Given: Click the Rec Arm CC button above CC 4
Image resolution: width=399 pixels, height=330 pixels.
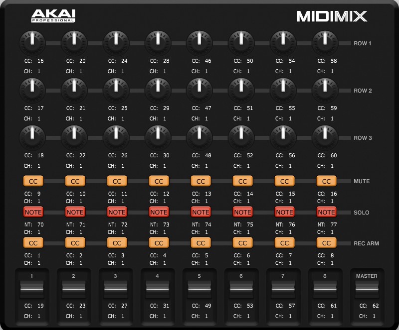Looking at the screenshot, I should pos(159,243).
